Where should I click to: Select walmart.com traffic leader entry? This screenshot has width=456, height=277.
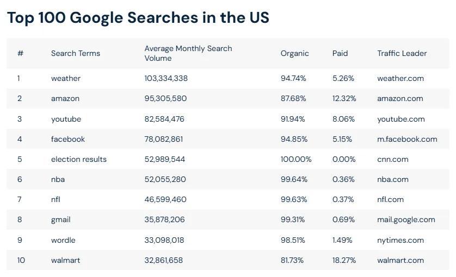tap(400, 260)
